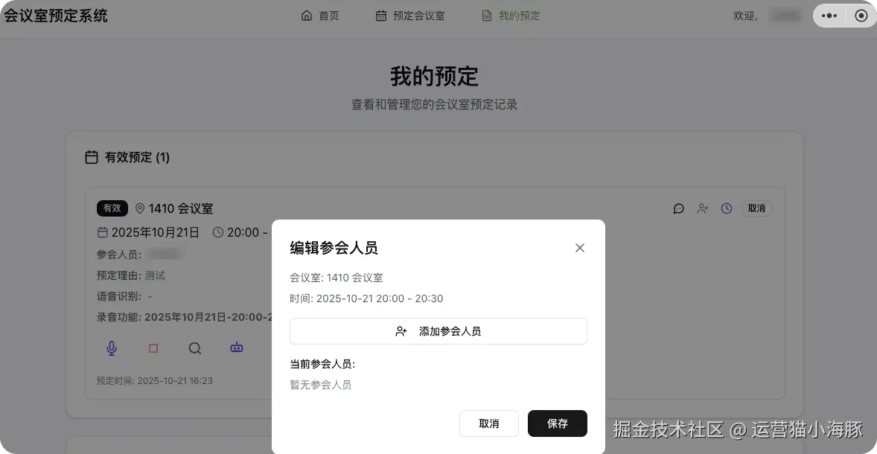Screen dimensions: 877x454
Task: Click the text 会议室: 1410 会议室 in dialog
Action: (x=337, y=278)
